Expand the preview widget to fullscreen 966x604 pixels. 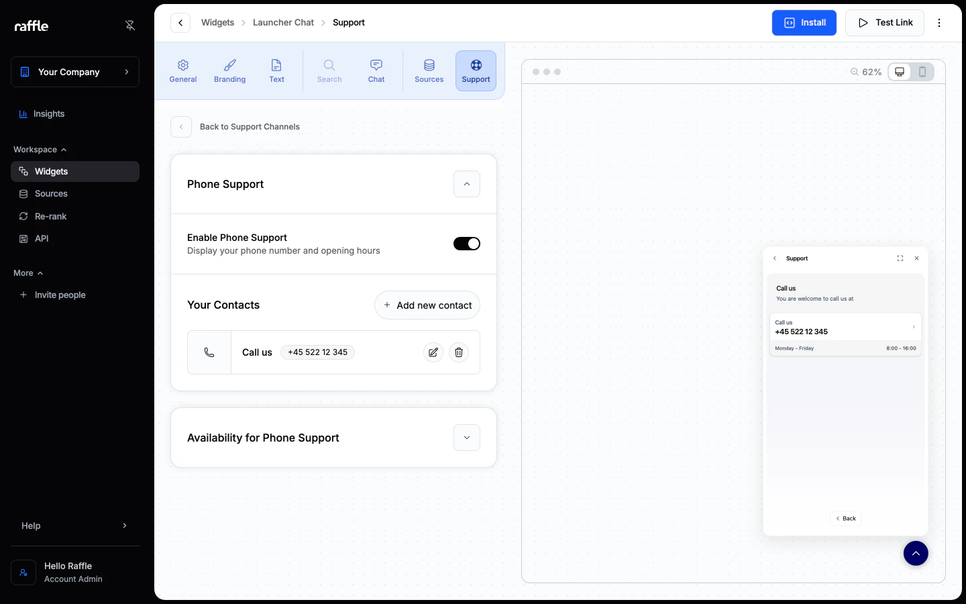[900, 258]
